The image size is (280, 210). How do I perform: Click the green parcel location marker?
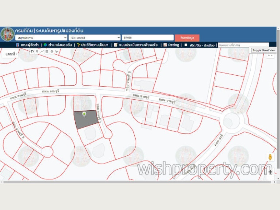coord(84,114)
